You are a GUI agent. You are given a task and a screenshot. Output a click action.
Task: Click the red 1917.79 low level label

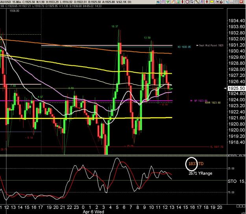pyautogui.click(x=216, y=147)
